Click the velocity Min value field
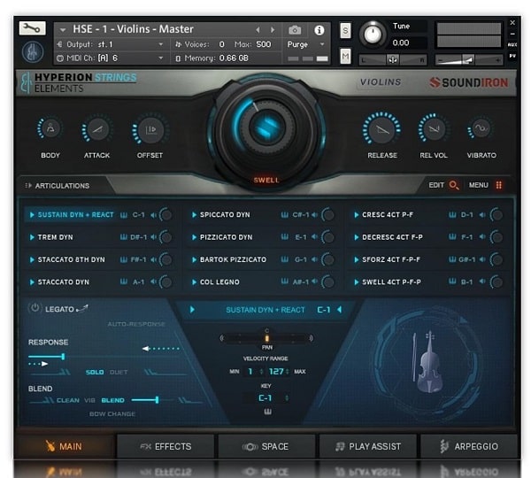 250,372
